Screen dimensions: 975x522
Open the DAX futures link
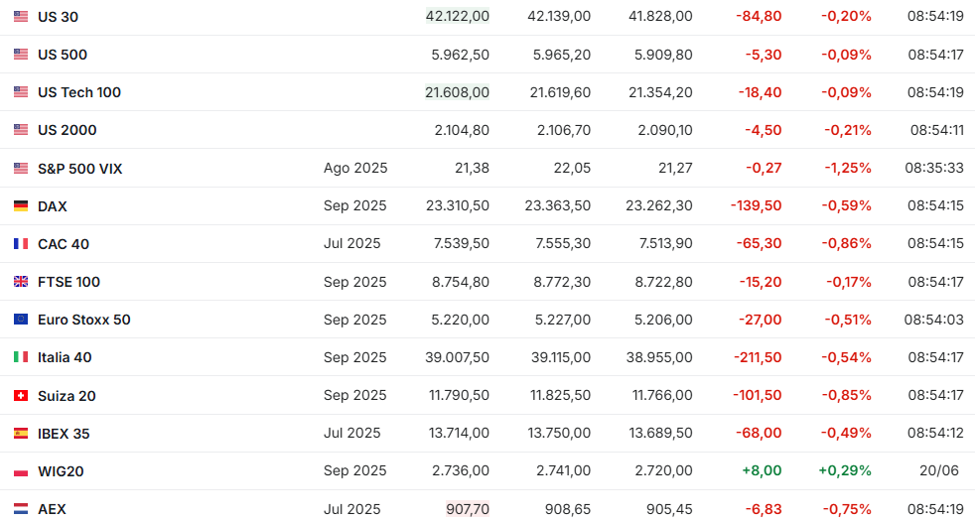coord(53,206)
